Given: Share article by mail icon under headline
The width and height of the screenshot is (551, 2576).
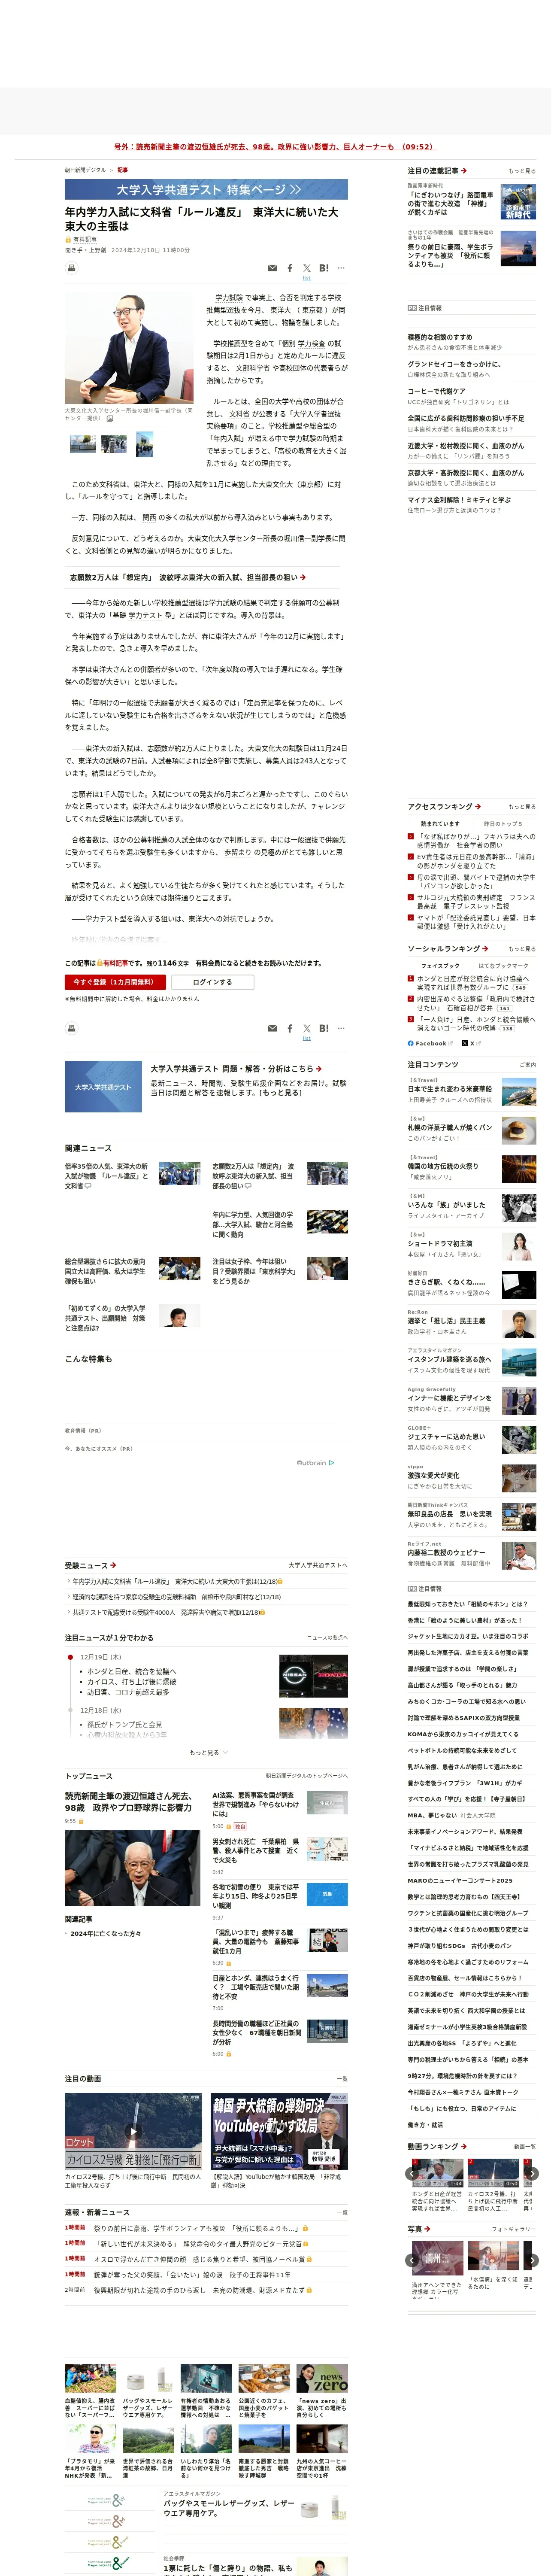Looking at the screenshot, I should [x=273, y=268].
